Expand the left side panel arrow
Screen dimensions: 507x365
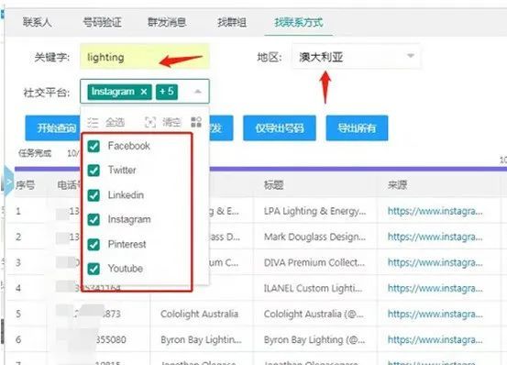pos(8,182)
